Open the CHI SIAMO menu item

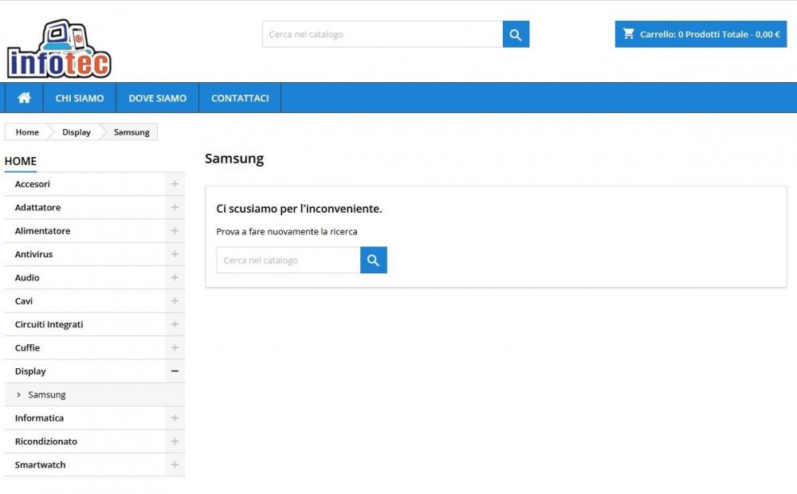pyautogui.click(x=79, y=97)
